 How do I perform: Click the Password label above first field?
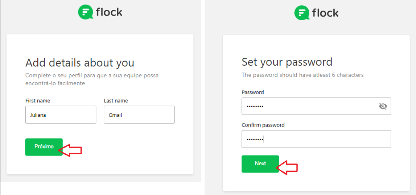pyautogui.click(x=253, y=92)
